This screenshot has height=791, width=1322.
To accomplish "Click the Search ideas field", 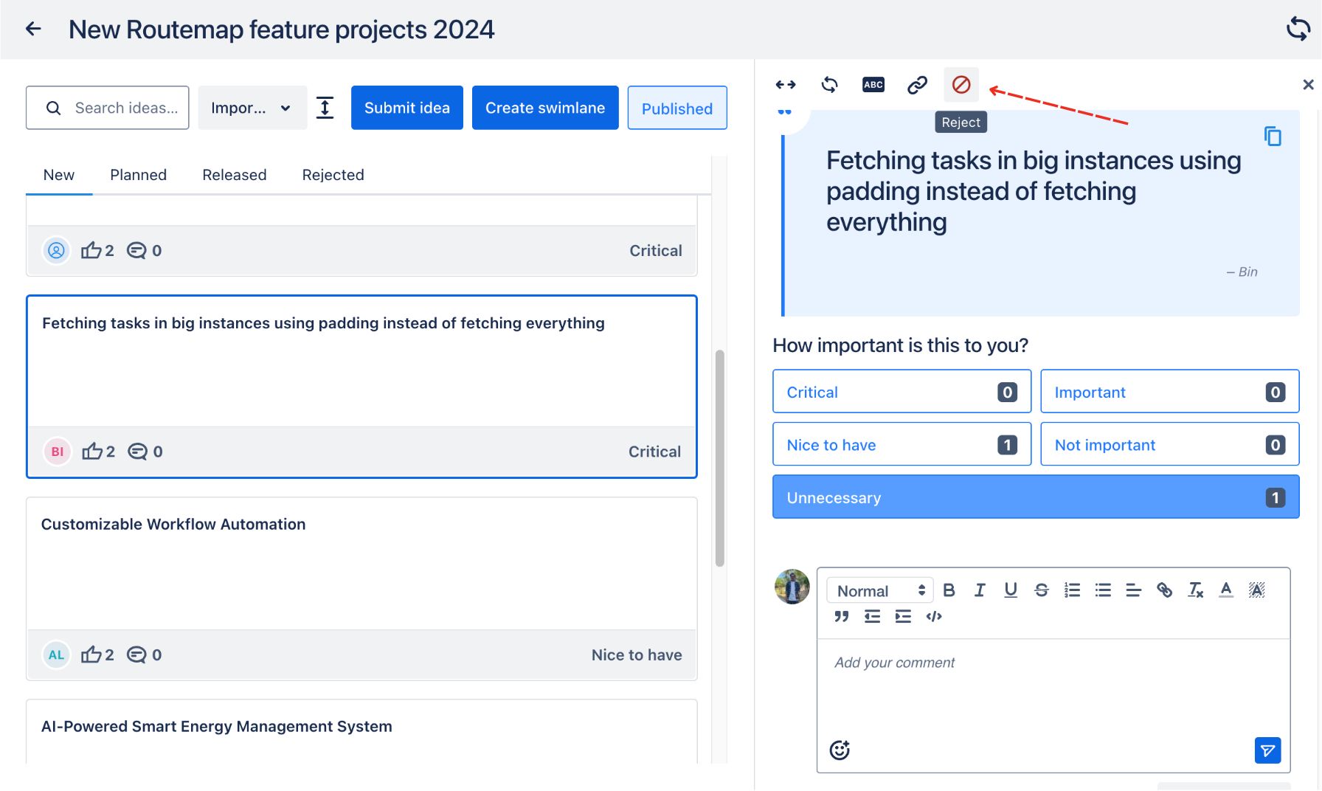I will click(x=108, y=108).
